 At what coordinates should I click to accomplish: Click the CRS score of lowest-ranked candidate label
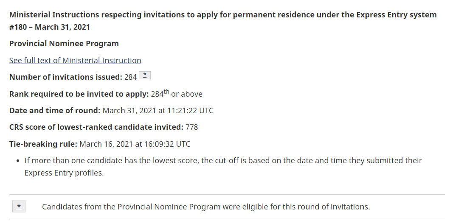(96, 127)
